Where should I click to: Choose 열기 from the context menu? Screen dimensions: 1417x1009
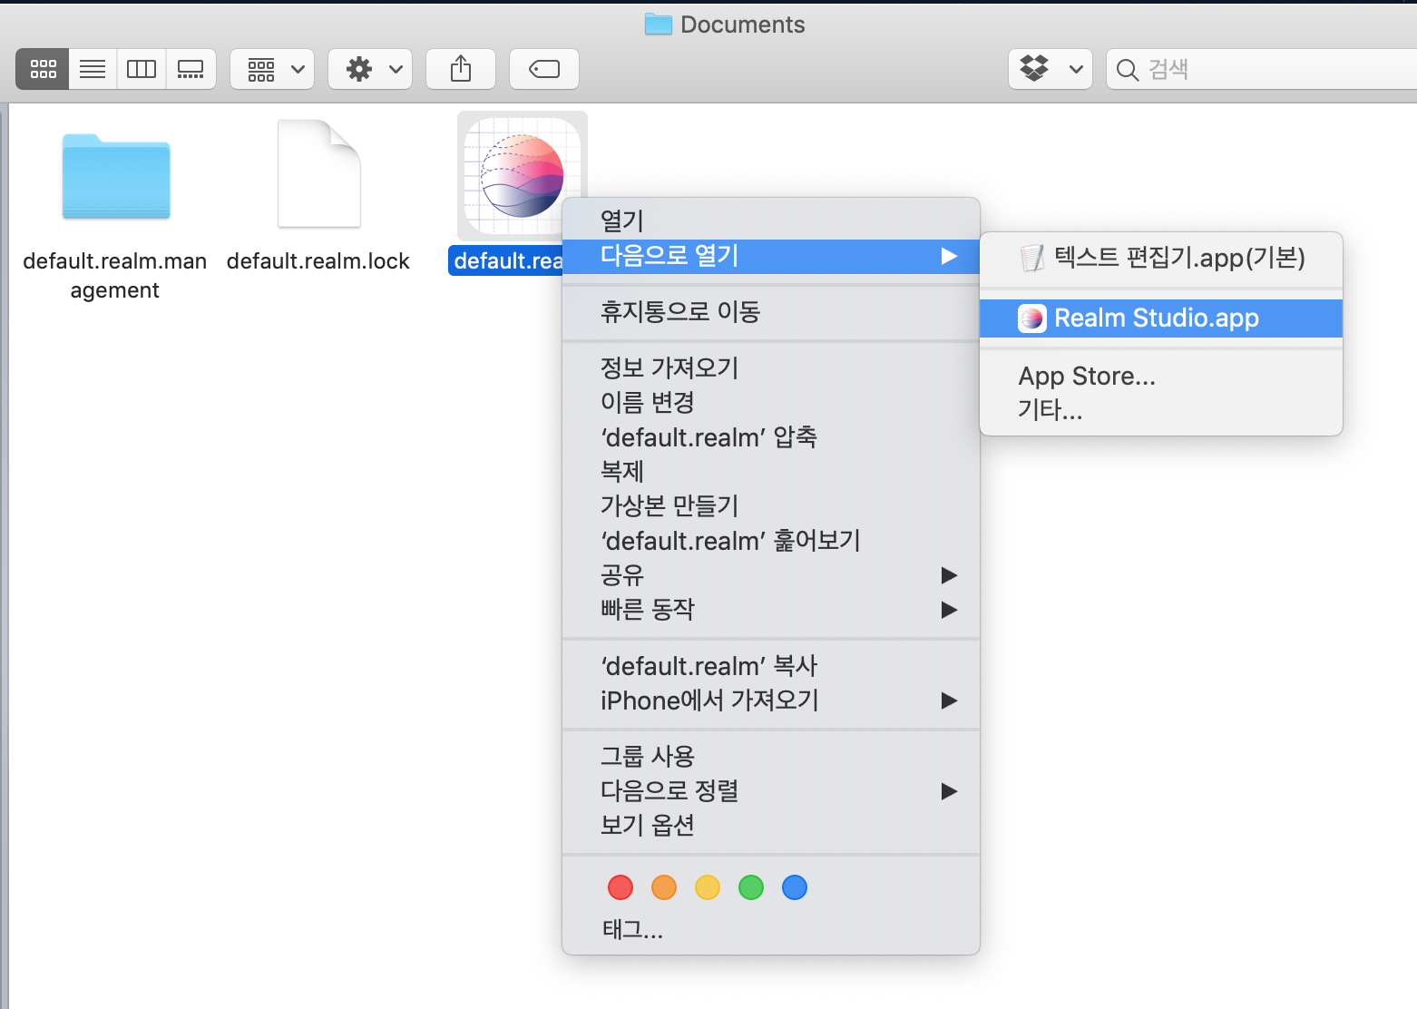(771, 220)
